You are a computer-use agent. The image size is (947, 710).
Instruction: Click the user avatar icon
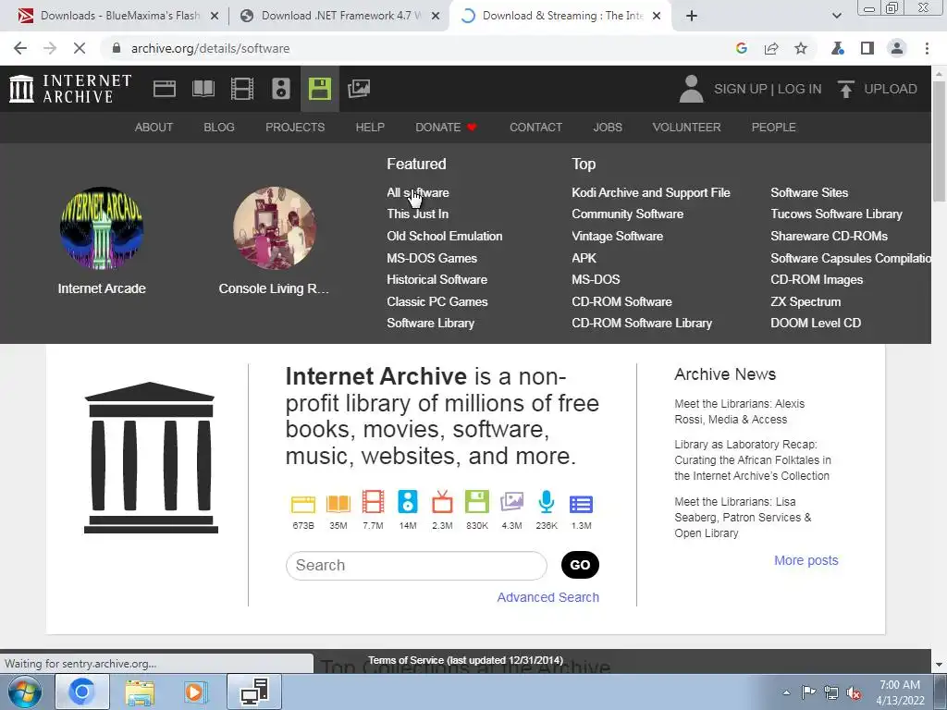pos(691,89)
